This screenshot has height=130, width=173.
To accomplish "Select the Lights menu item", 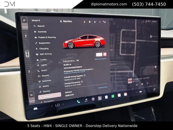I will pyautogui.click(x=42, y=65).
